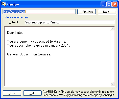
Task: Click 'You are currently subscribed to Parents.' text
Action: click(x=36, y=41)
